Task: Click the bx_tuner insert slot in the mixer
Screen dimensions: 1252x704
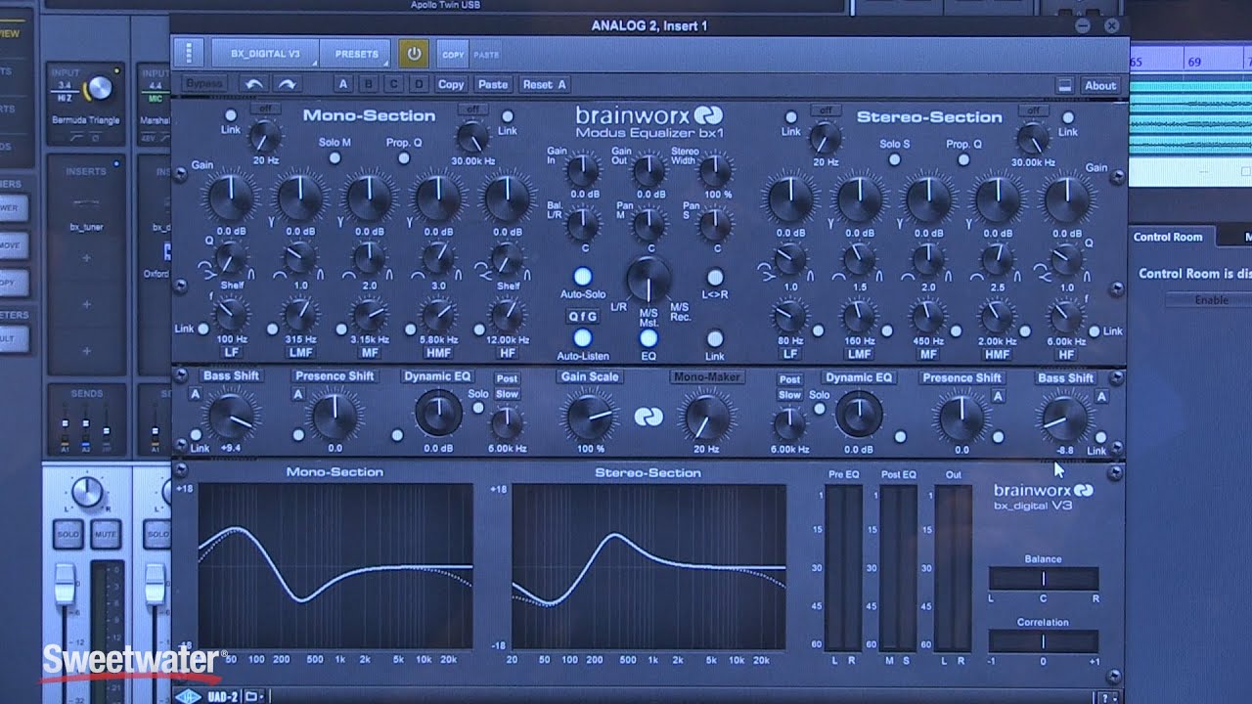Action: [x=86, y=227]
